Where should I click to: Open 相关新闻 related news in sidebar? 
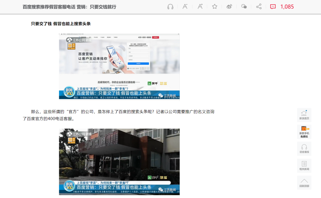304,166
